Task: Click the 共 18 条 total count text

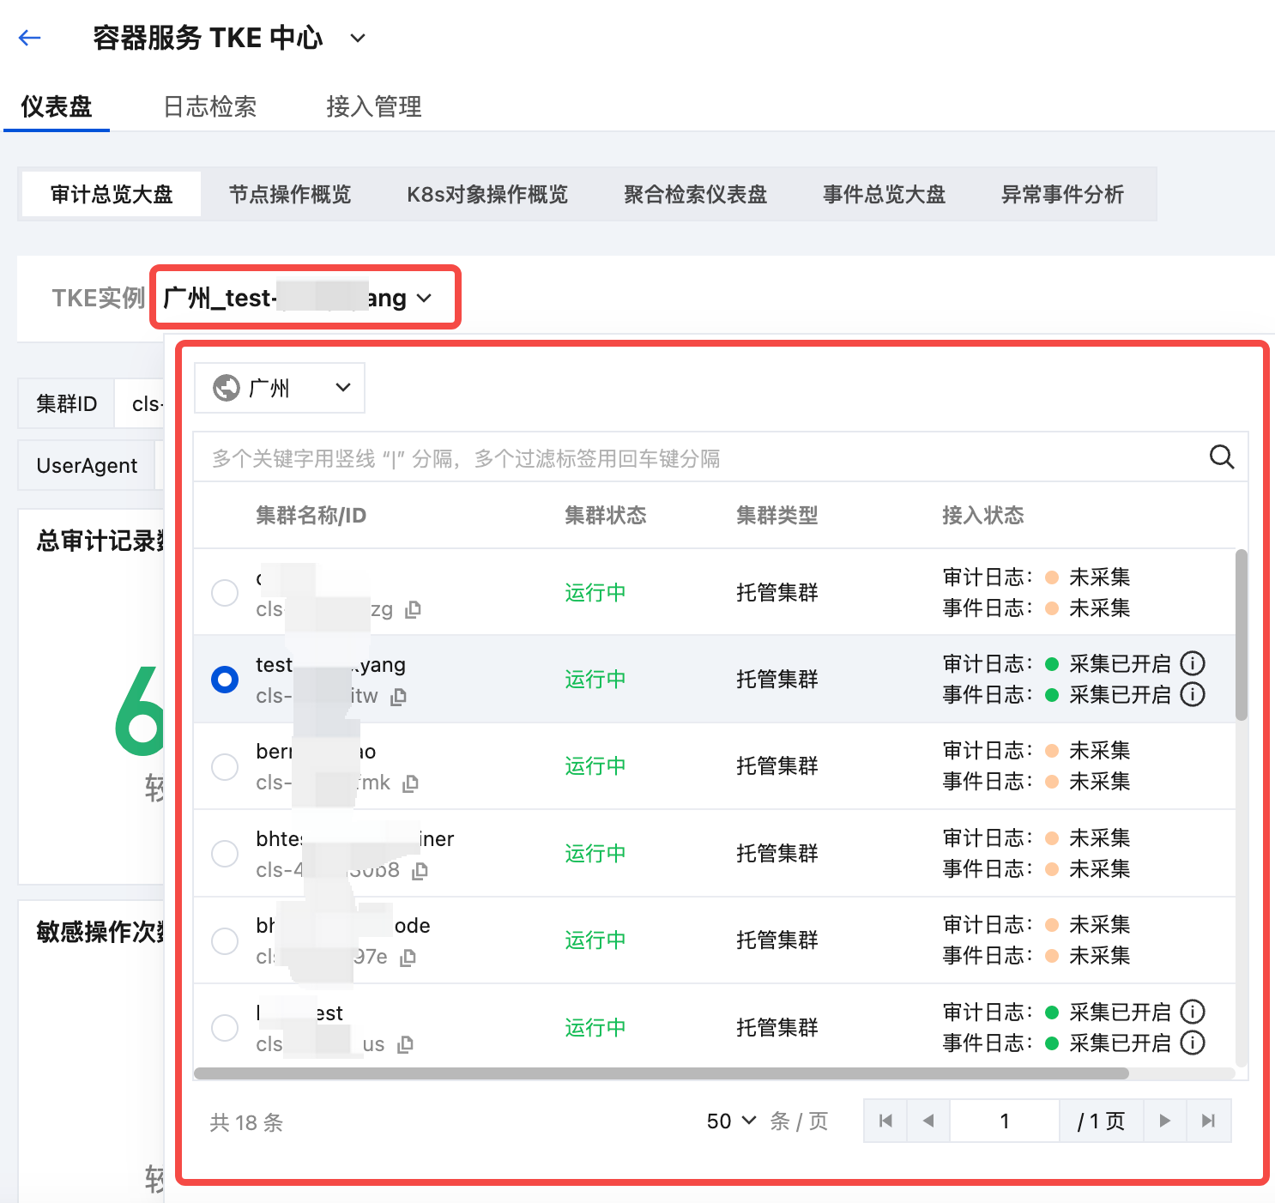Action: click(x=246, y=1122)
